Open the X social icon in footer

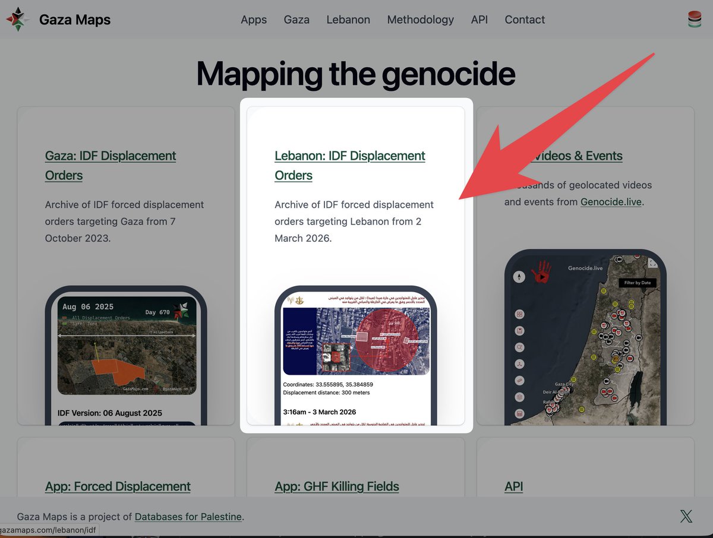click(686, 516)
